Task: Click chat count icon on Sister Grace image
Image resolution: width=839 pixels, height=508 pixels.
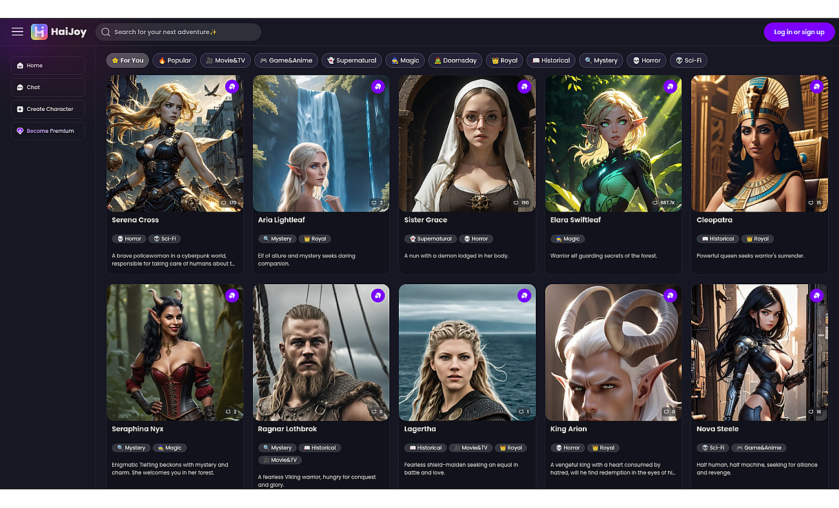Action: 516,202
